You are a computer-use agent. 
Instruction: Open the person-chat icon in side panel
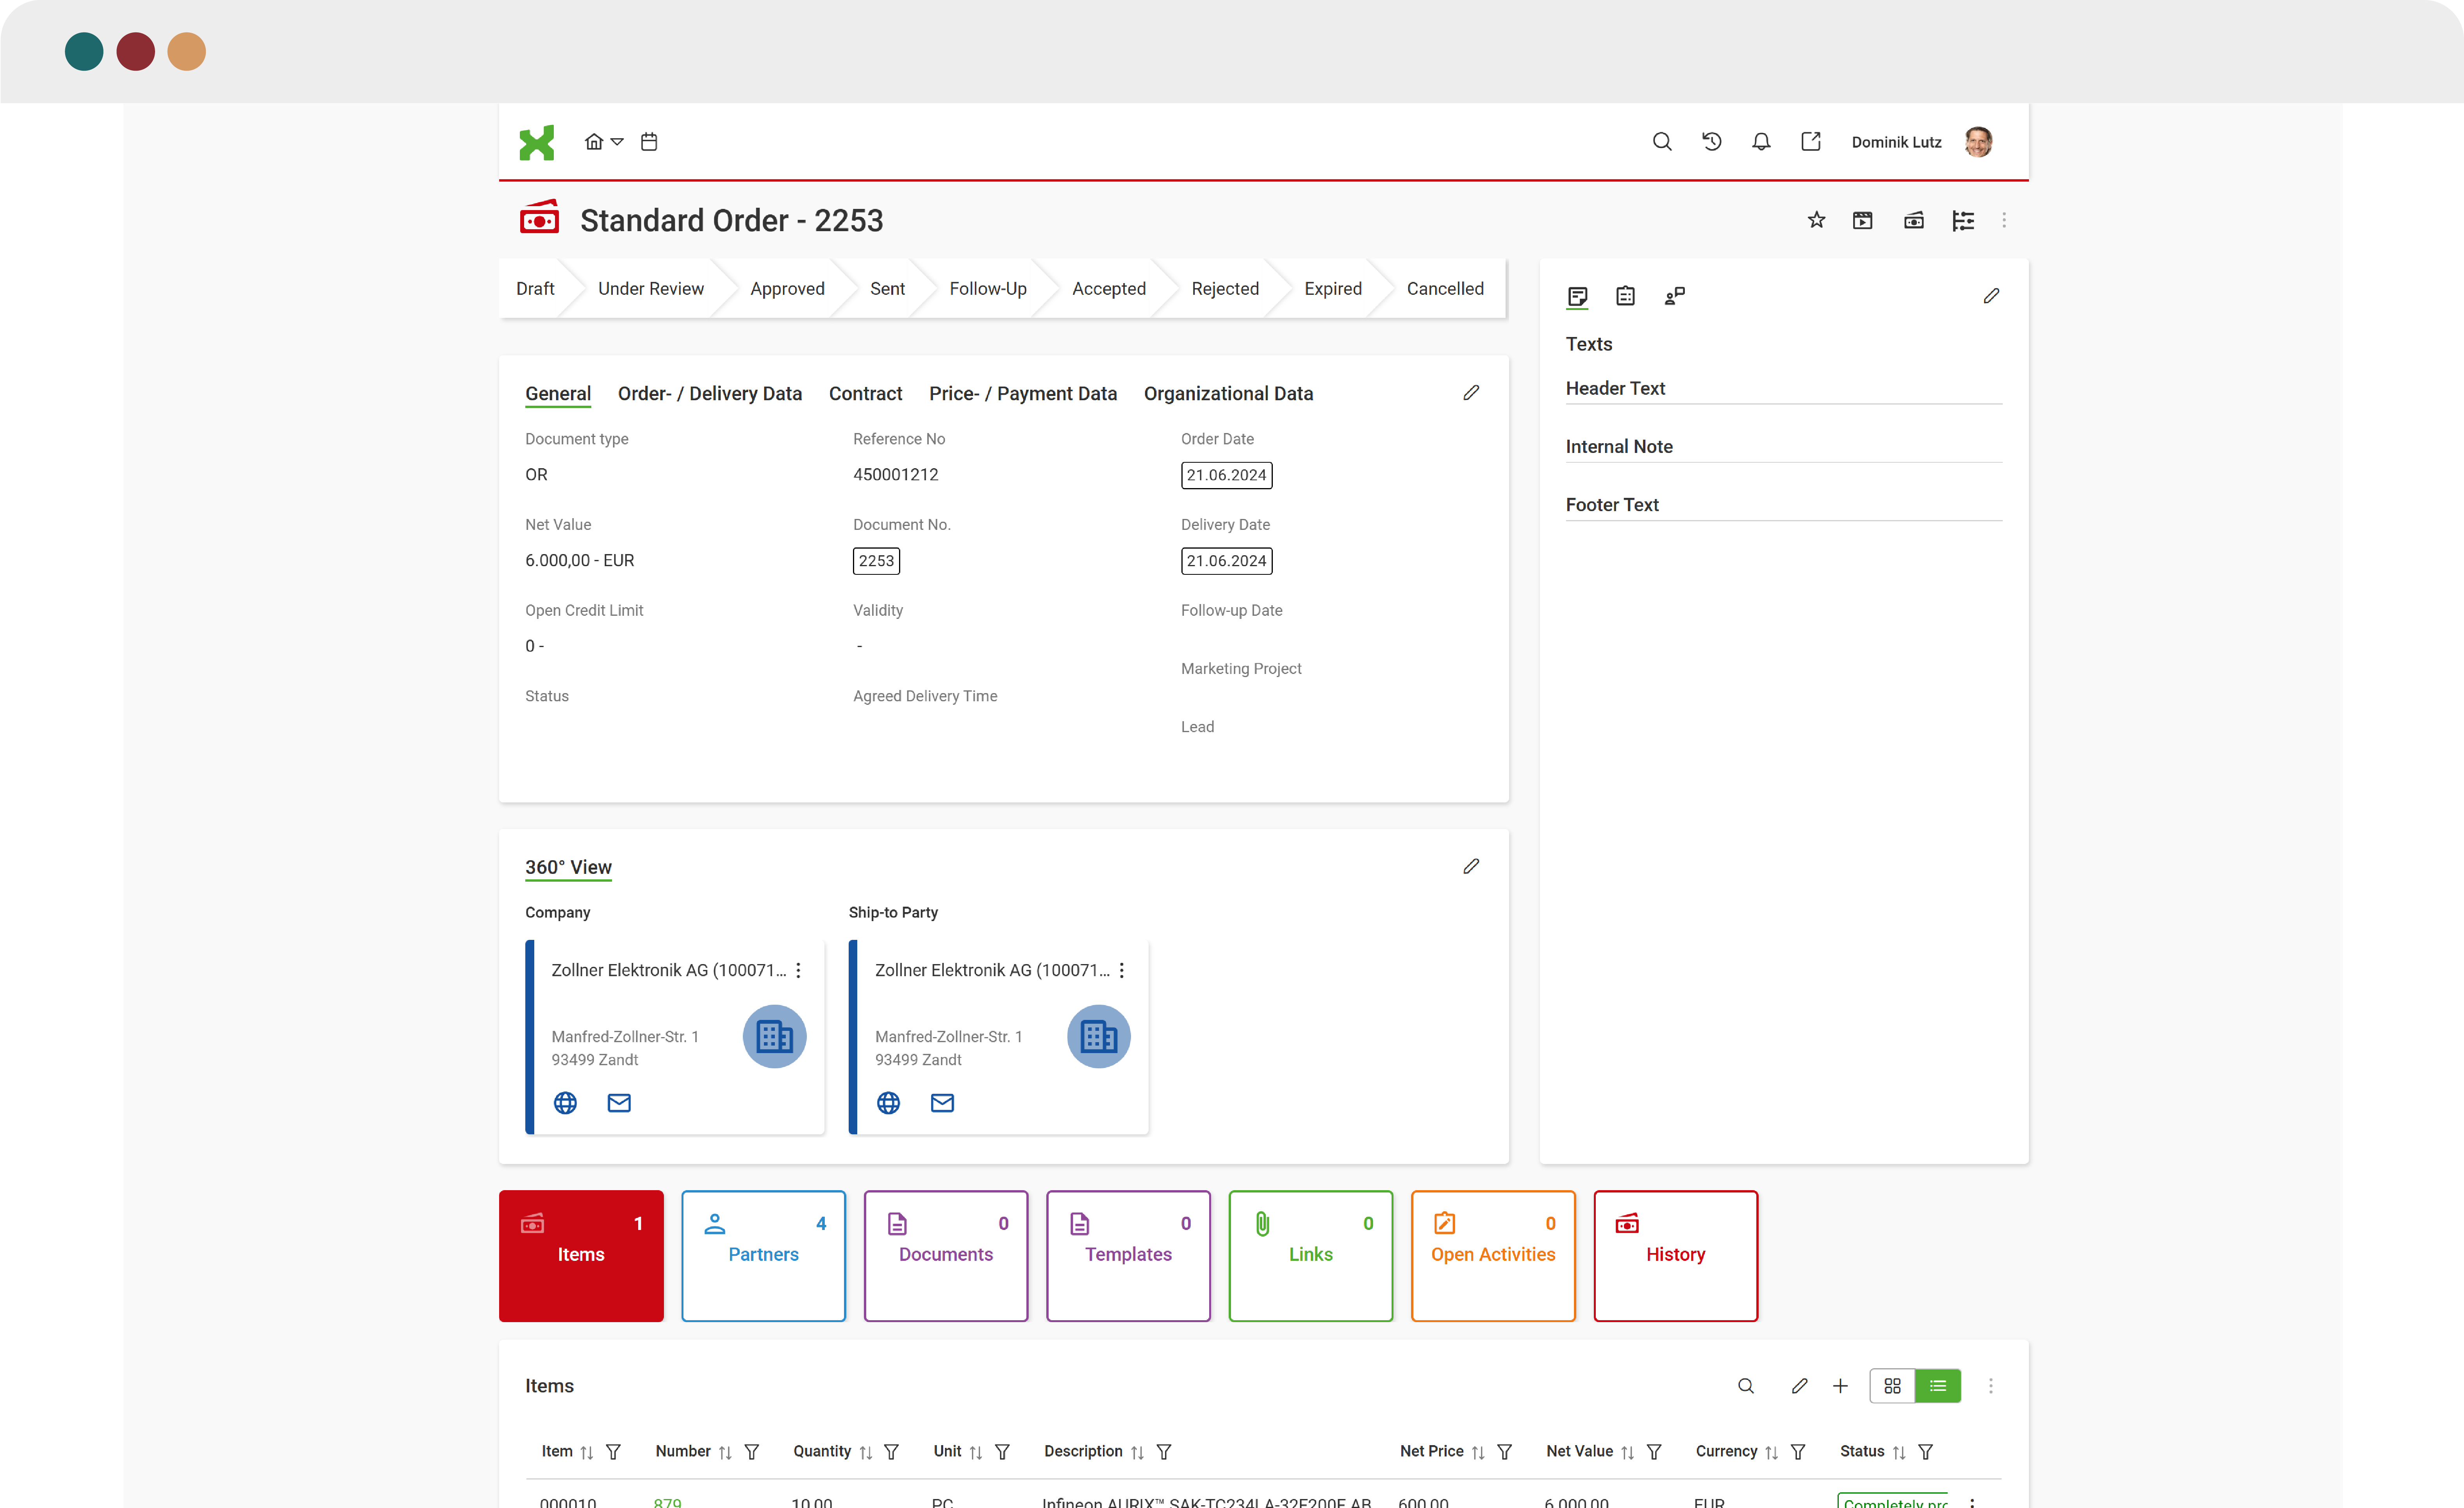[1675, 296]
